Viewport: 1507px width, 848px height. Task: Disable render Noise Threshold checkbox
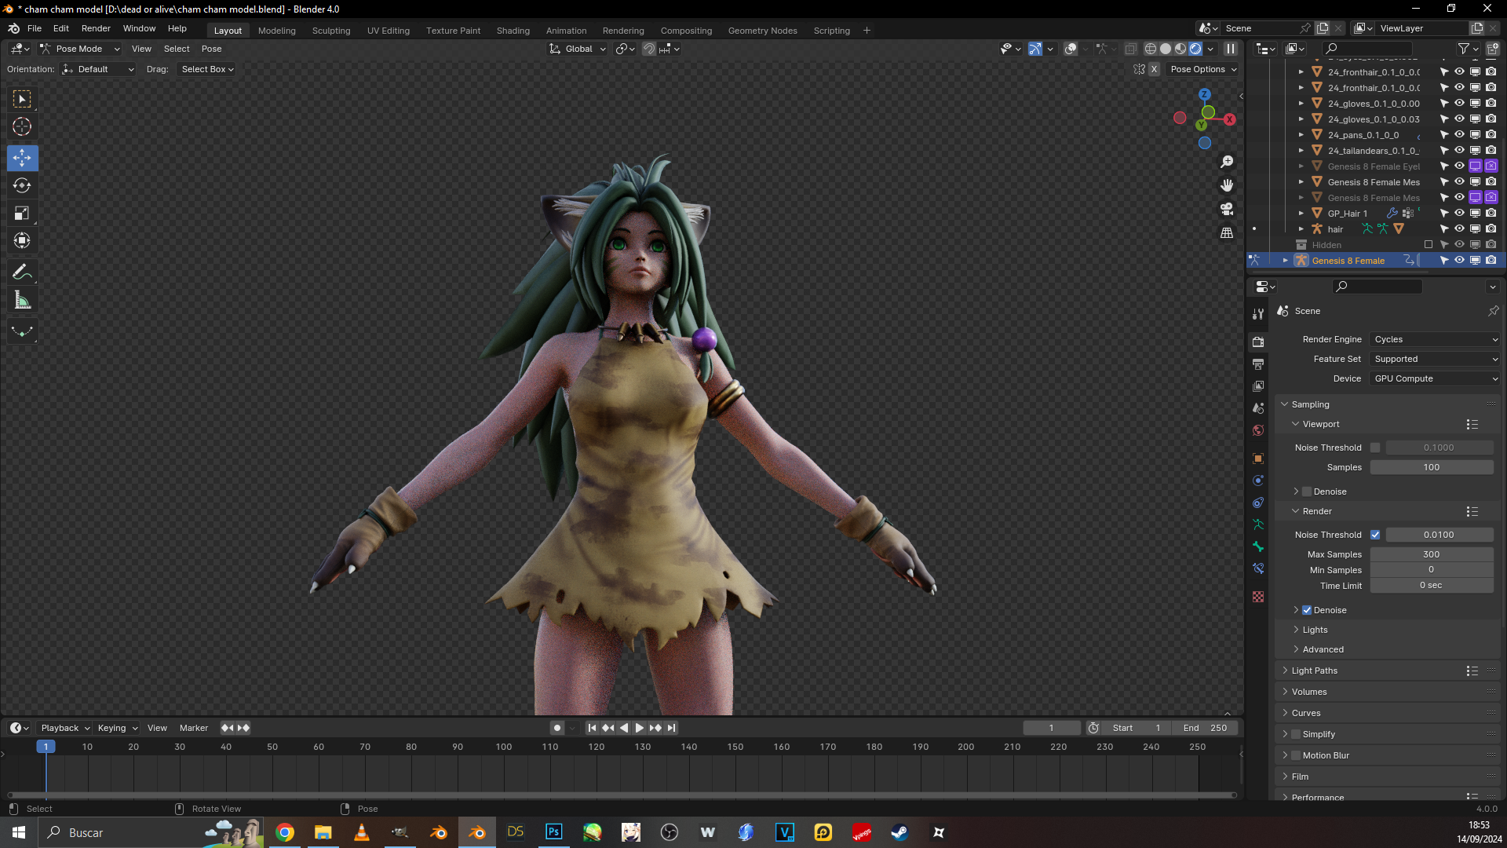pyautogui.click(x=1375, y=535)
